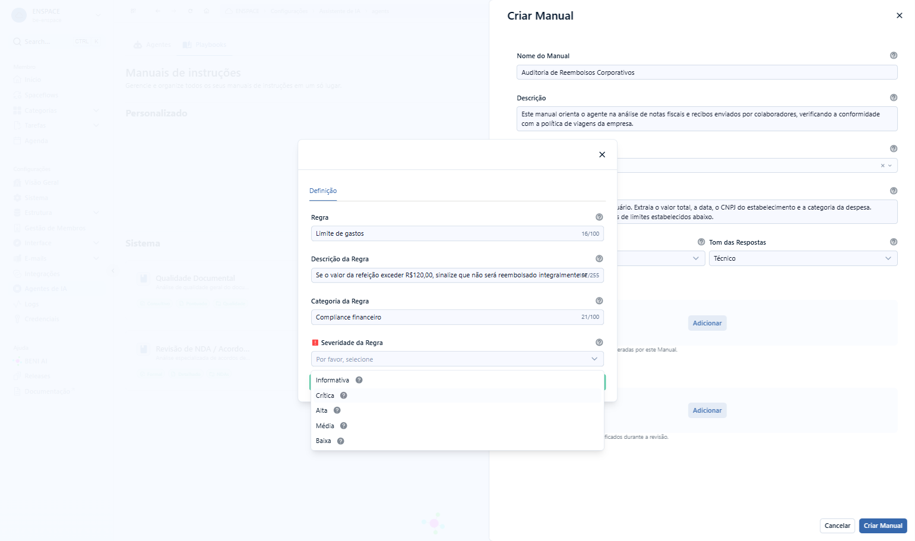Image resolution: width=915 pixels, height=541 pixels.
Task: Click the Criar Manual button
Action: pyautogui.click(x=883, y=526)
